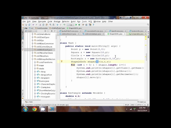This screenshot has width=171, height=128.
Task: Click the Save All floppy icon
Action: [x=26, y=25]
